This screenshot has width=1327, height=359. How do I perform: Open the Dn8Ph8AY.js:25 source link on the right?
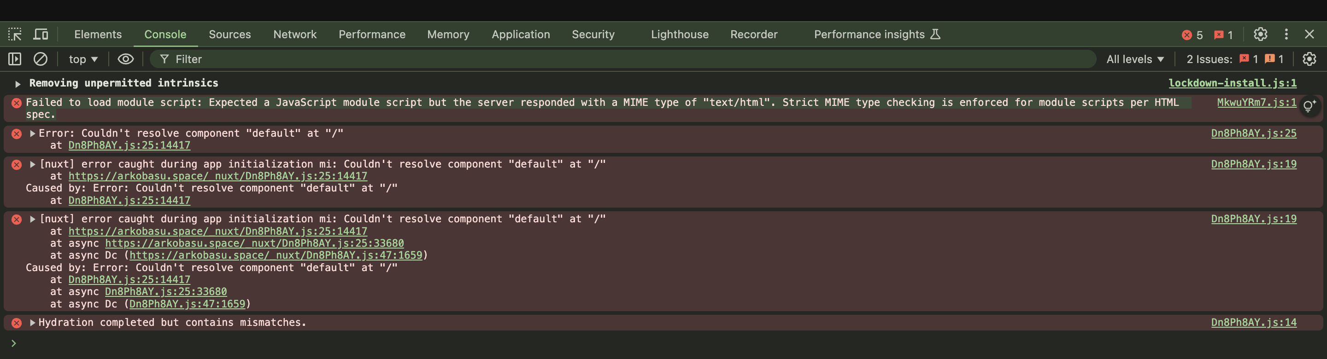pos(1253,133)
